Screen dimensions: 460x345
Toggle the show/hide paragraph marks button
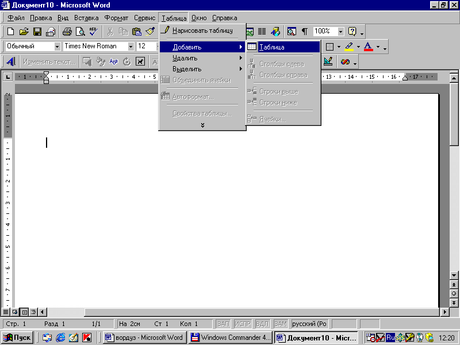(305, 32)
